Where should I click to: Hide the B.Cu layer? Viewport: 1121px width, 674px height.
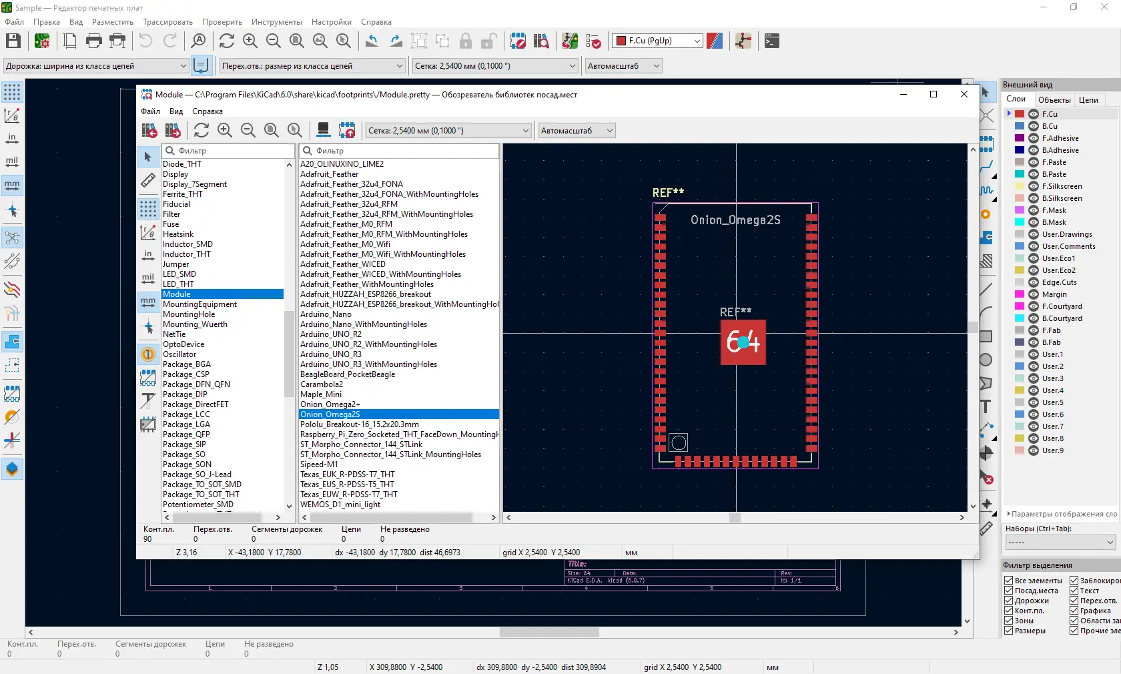[x=1034, y=126]
